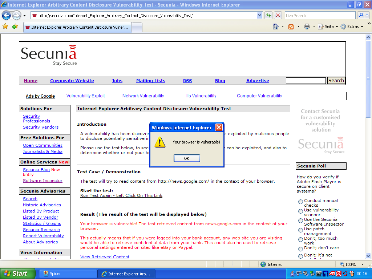Screen dimensions: 372x279
Task: Expand the Print options dropdown arrow
Action: coord(314,27)
